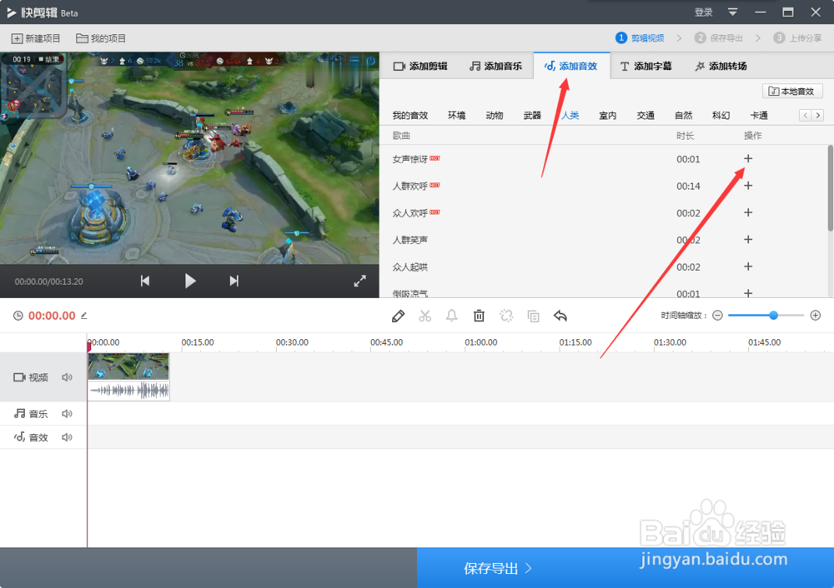Switch to 添加字幕 tab
This screenshot has width=834, height=588.
pyautogui.click(x=646, y=66)
